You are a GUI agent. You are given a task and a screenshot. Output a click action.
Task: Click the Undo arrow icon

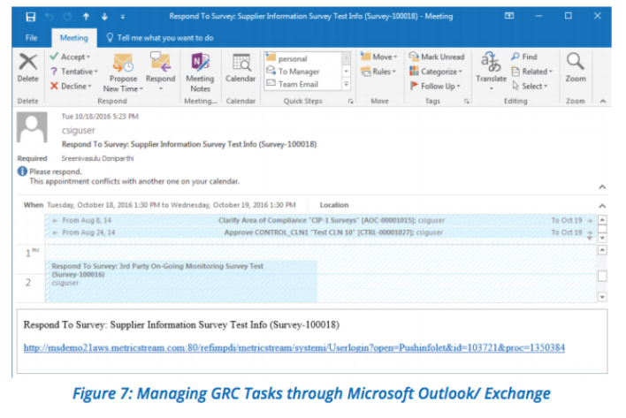[x=50, y=17]
